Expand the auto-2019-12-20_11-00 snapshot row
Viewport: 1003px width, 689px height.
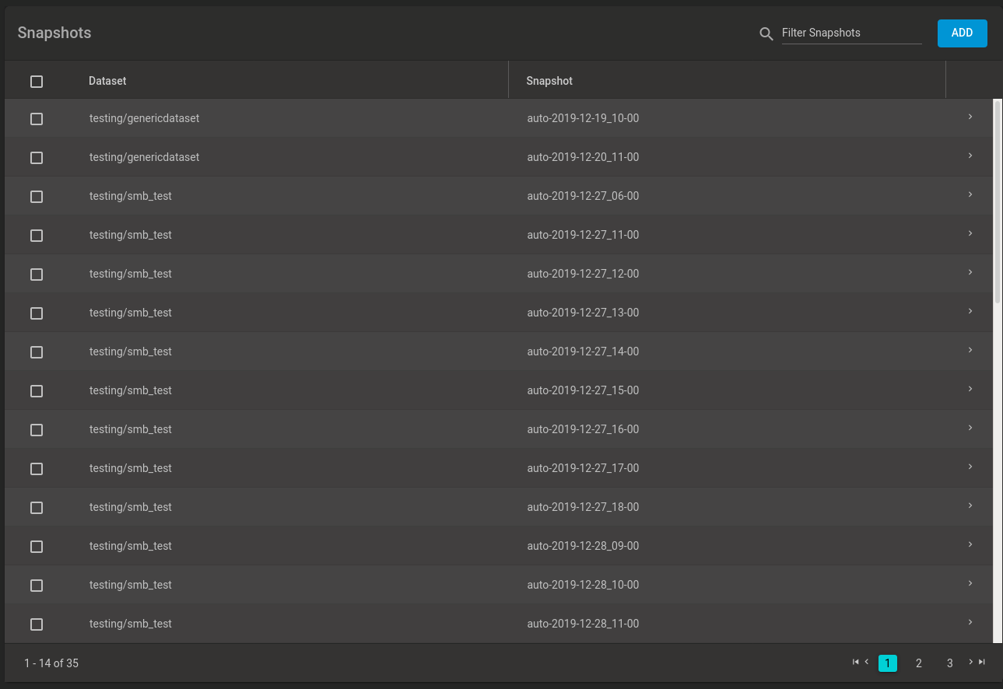pos(970,156)
